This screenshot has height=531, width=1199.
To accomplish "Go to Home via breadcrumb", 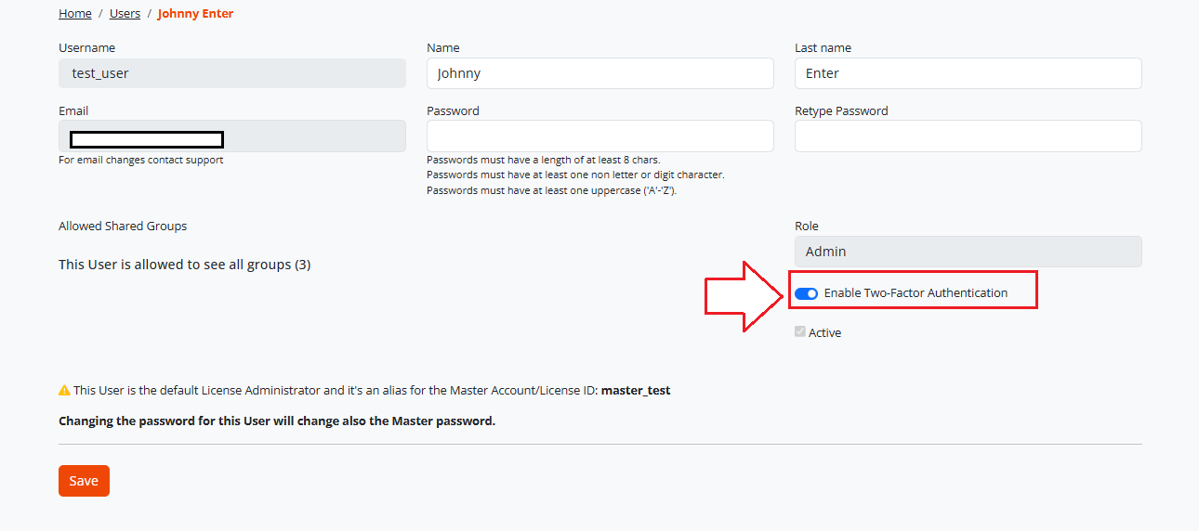I will [75, 13].
